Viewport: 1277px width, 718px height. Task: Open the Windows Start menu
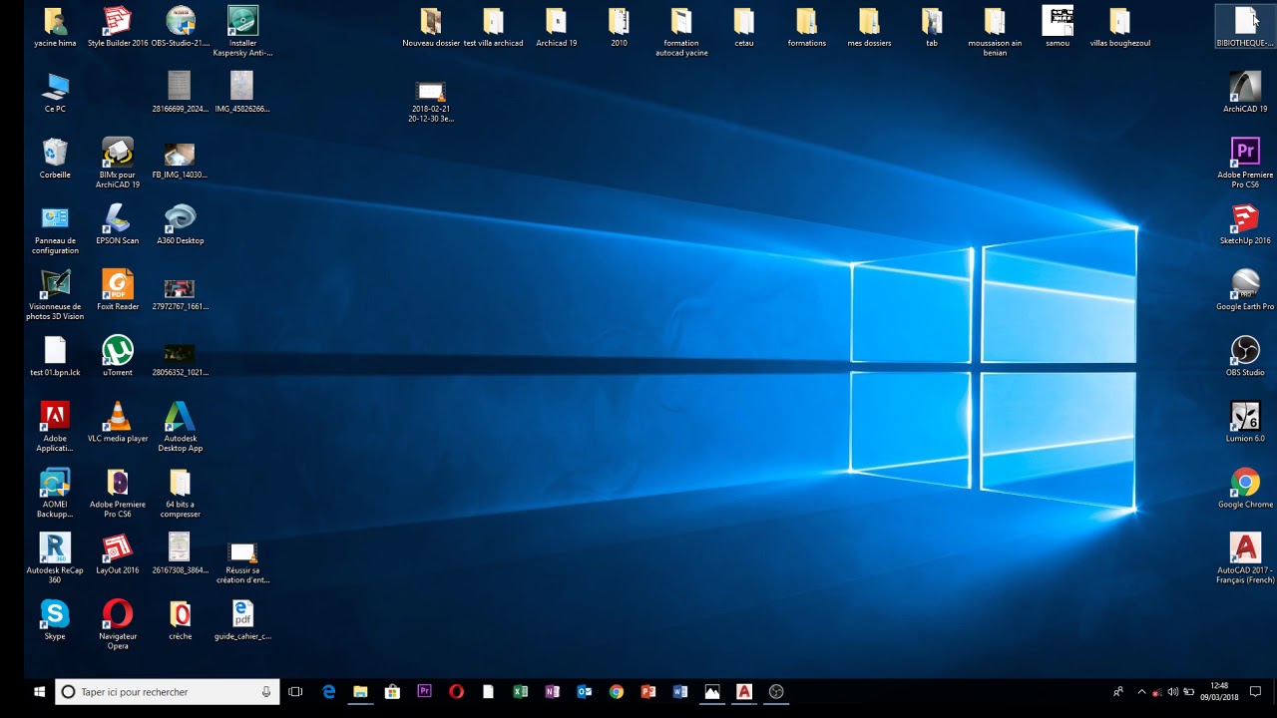[40, 691]
